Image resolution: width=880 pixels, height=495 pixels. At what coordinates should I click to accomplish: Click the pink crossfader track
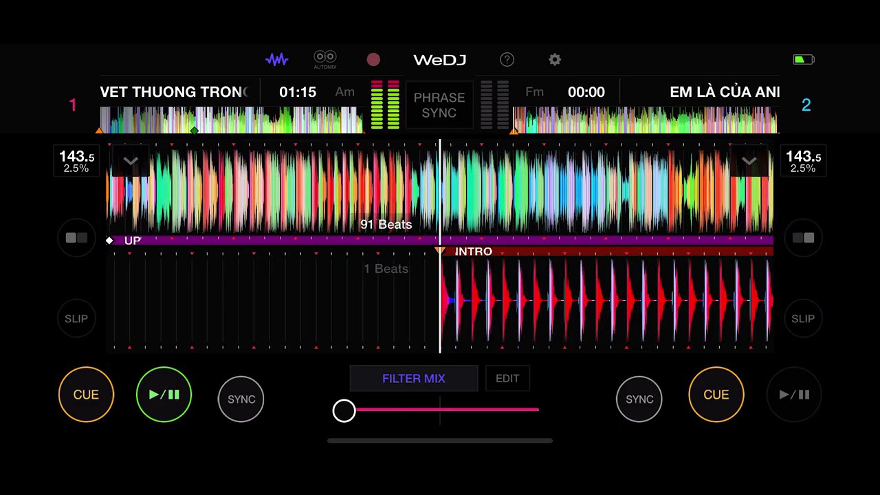click(447, 410)
